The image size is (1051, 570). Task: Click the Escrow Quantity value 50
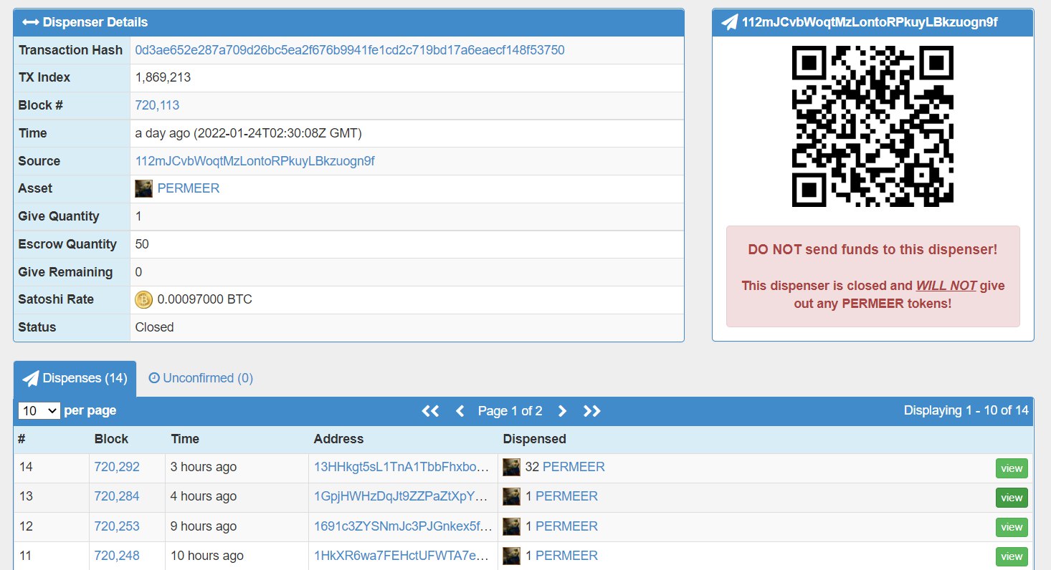pos(142,244)
